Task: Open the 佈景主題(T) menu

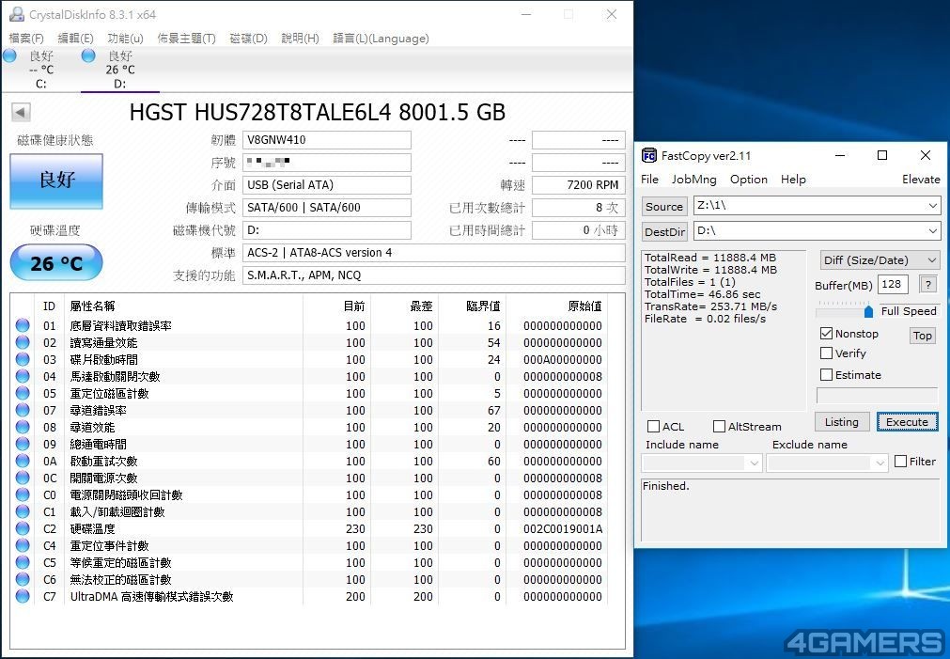Action: pos(186,39)
